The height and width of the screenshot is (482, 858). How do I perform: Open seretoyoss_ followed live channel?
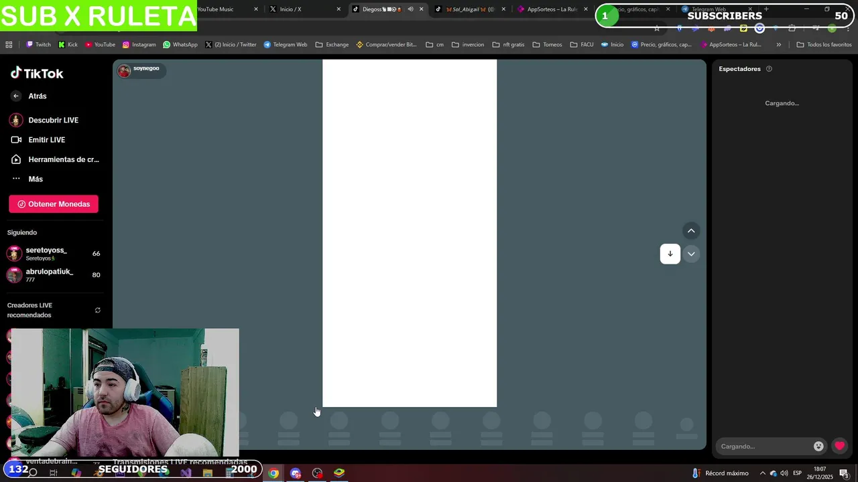(54, 254)
